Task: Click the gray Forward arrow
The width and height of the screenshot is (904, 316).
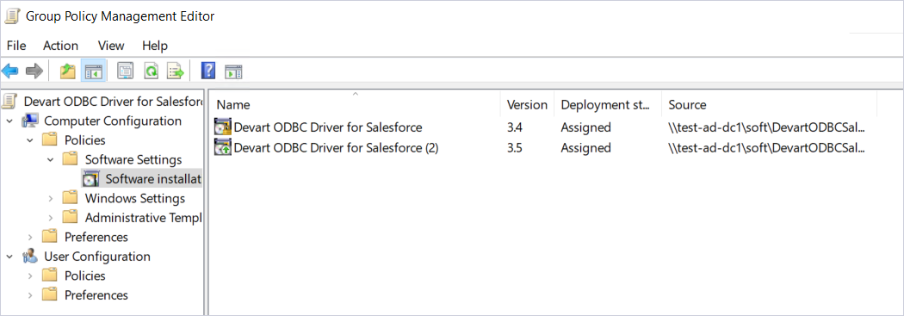Action: pos(34,71)
